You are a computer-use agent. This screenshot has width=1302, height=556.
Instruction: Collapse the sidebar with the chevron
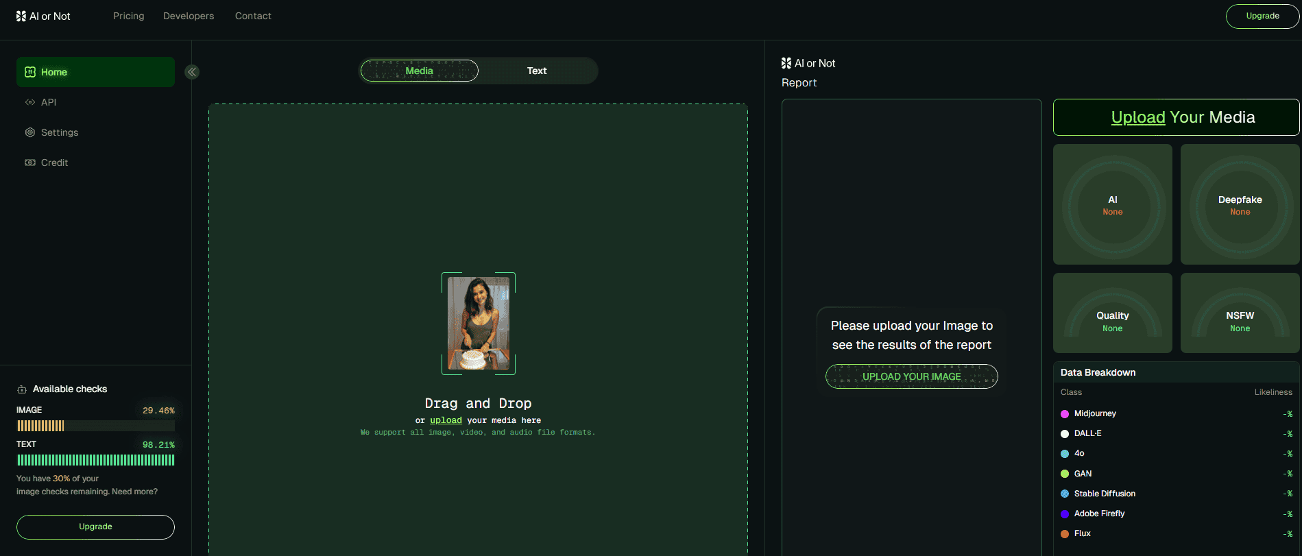coord(192,72)
